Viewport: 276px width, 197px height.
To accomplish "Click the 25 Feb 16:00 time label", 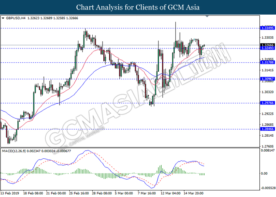I will [79, 193].
